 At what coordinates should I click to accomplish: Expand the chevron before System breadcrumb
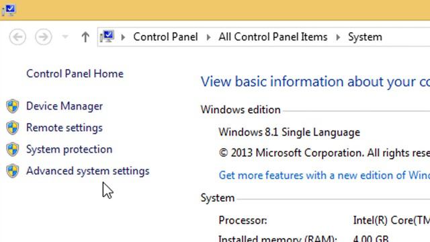coord(338,37)
